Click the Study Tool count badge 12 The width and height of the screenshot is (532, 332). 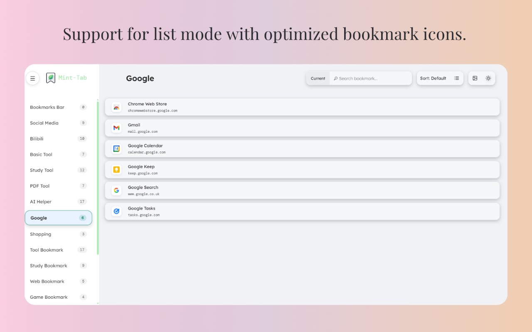click(82, 170)
